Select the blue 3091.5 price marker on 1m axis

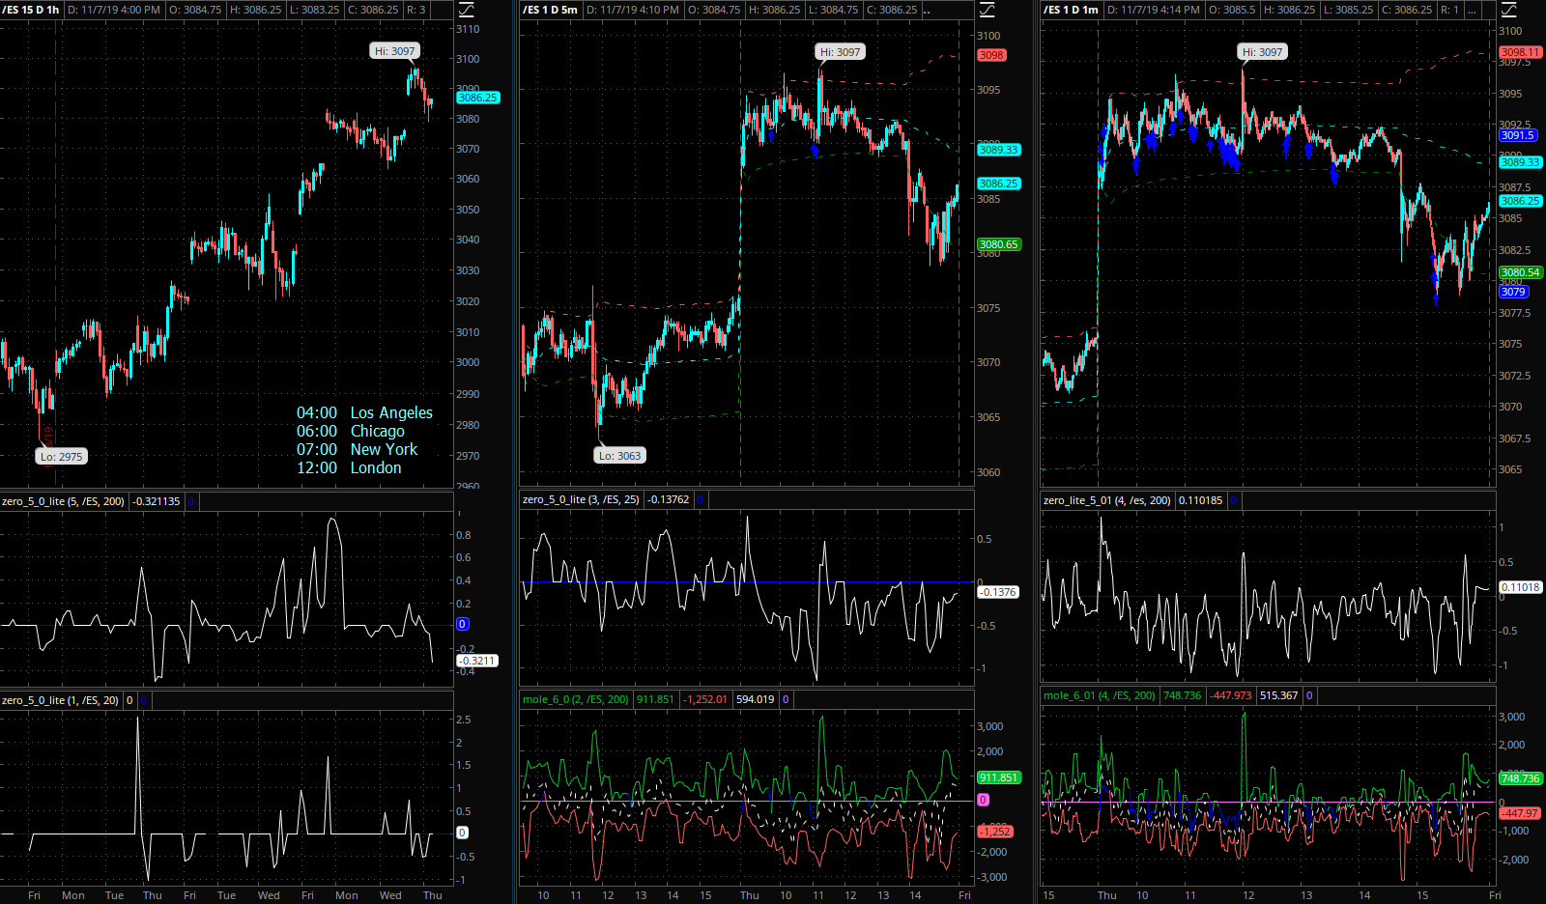click(x=1518, y=135)
